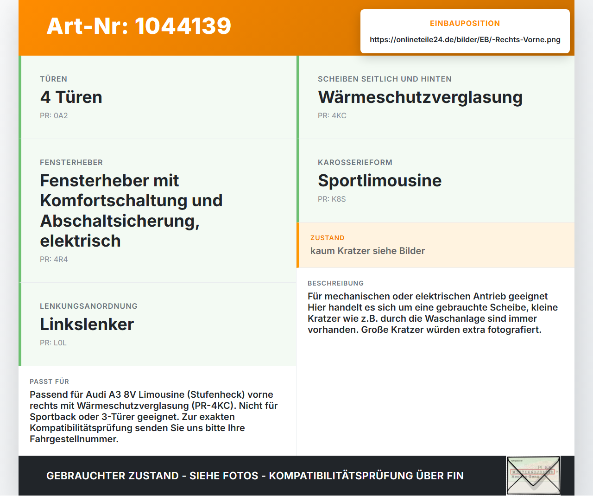Click the 'Wärmeschutzverglasung' value
Image resolution: width=593 pixels, height=496 pixels.
pyautogui.click(x=420, y=97)
